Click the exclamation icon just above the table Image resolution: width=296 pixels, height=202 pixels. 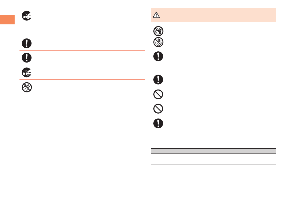158,123
